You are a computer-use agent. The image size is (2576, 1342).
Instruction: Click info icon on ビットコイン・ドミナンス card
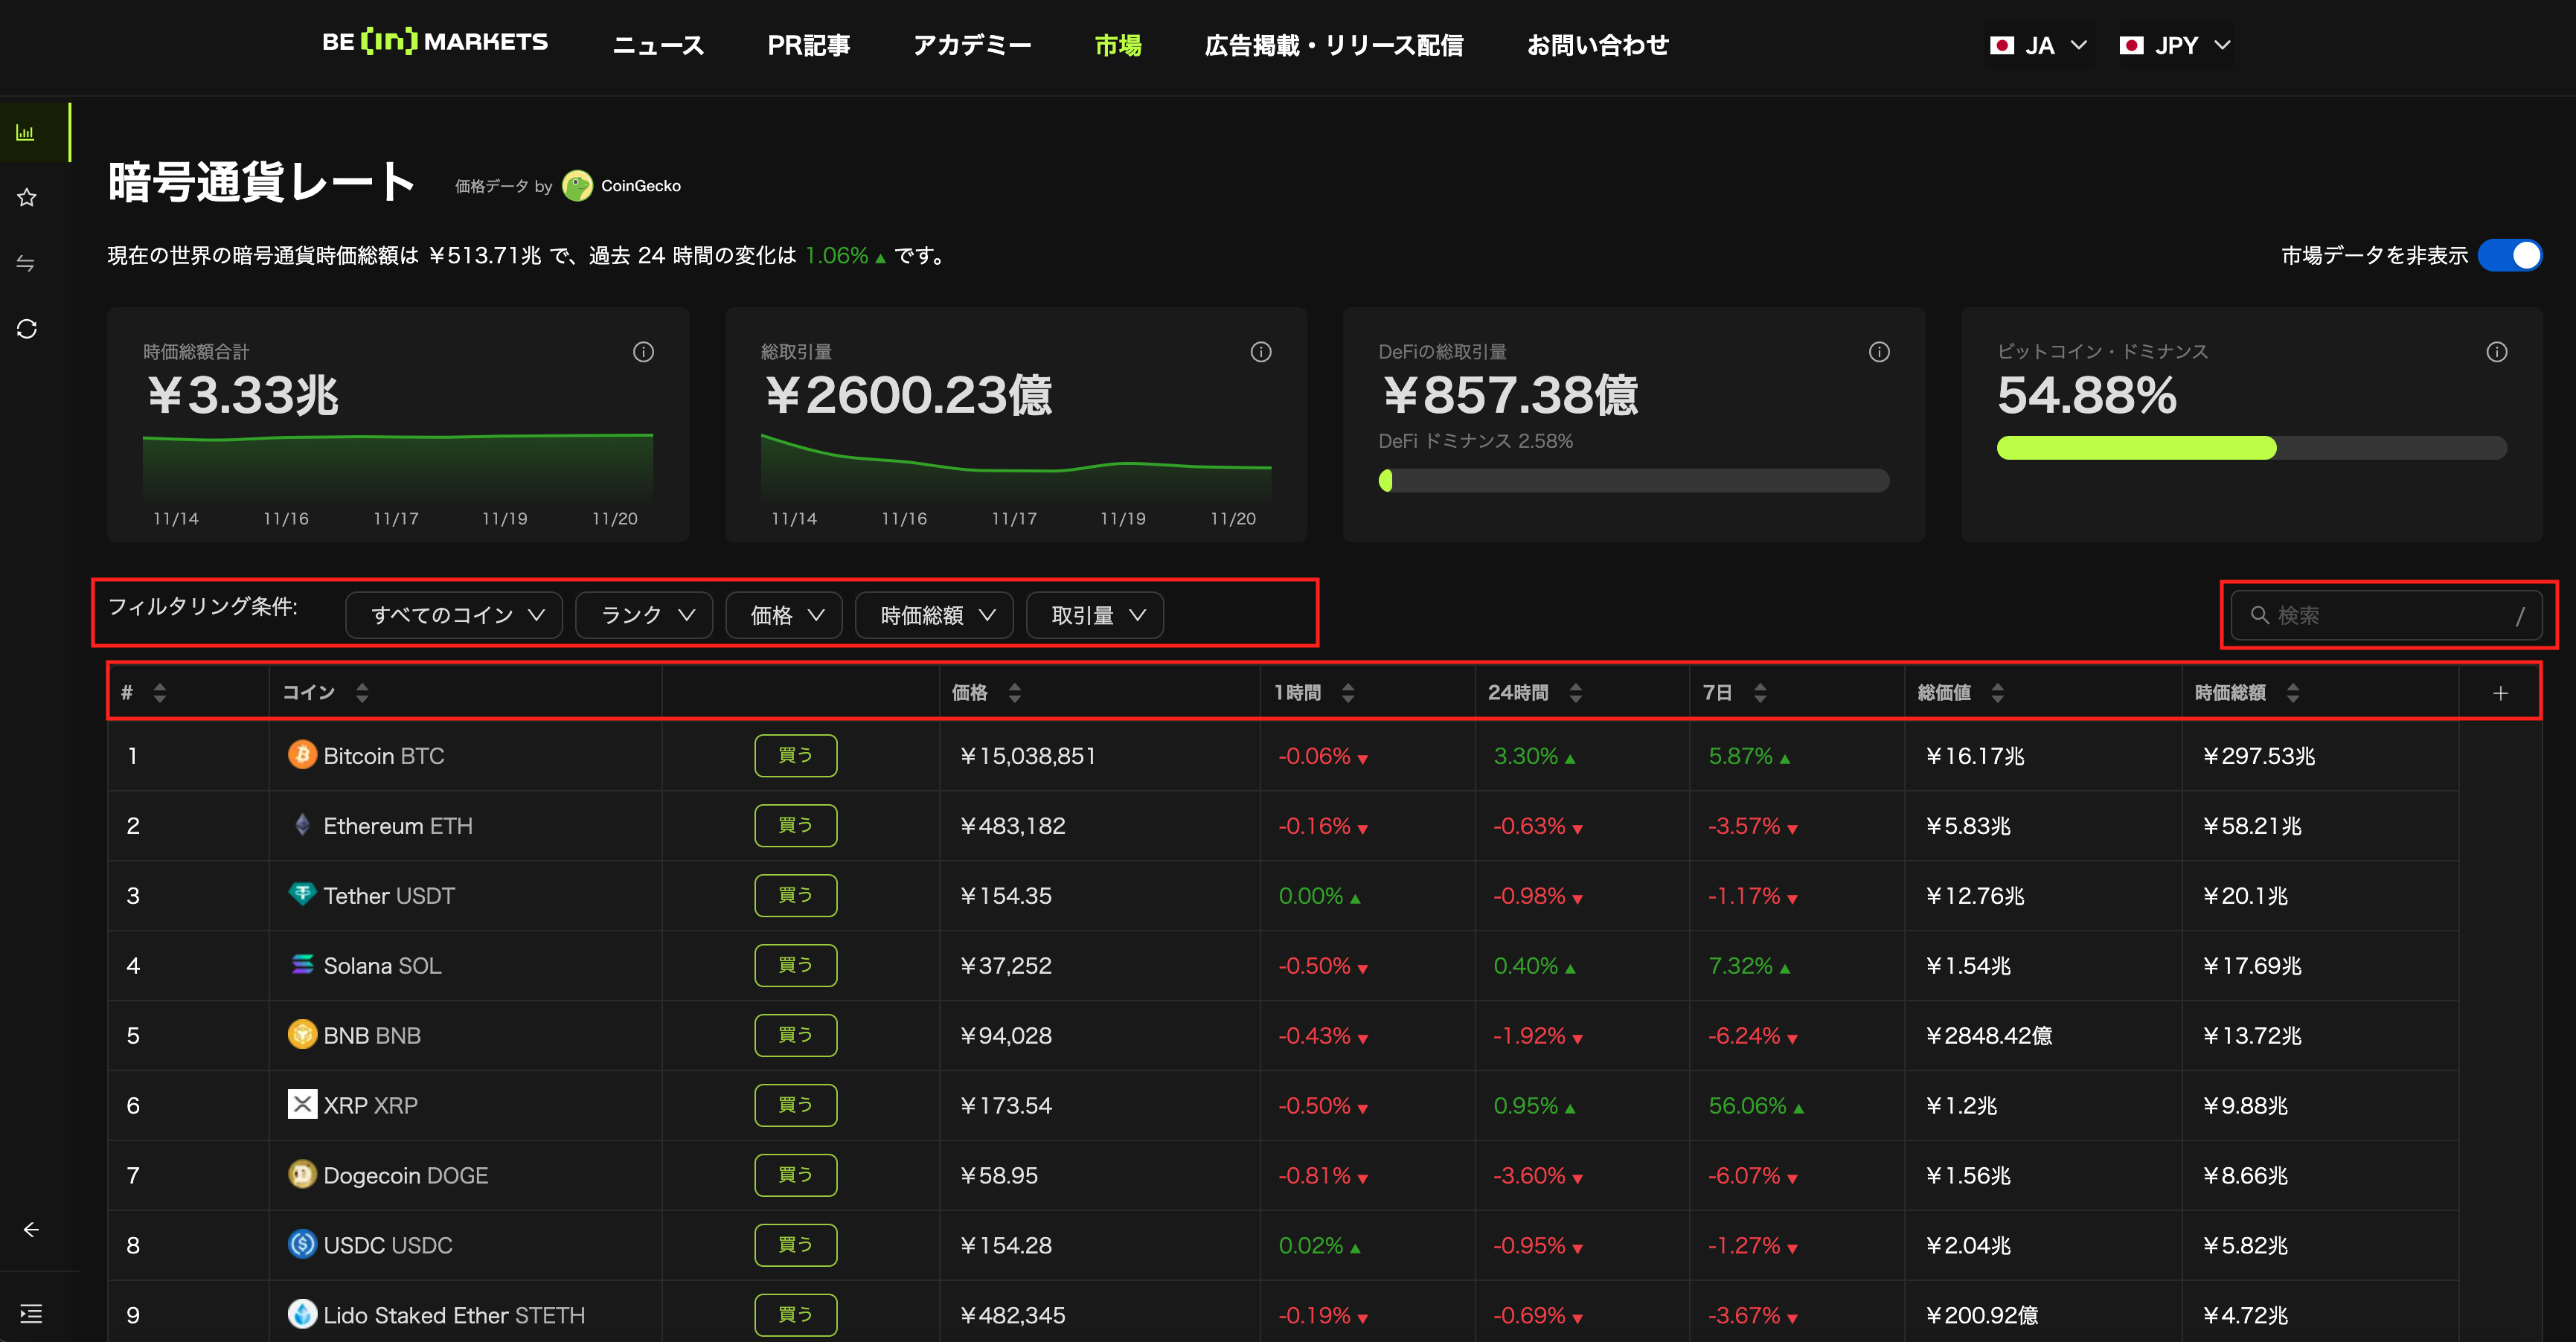pos(2496,352)
